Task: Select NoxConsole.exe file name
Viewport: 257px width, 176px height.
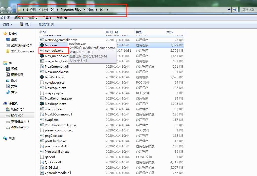Action: click(x=57, y=72)
